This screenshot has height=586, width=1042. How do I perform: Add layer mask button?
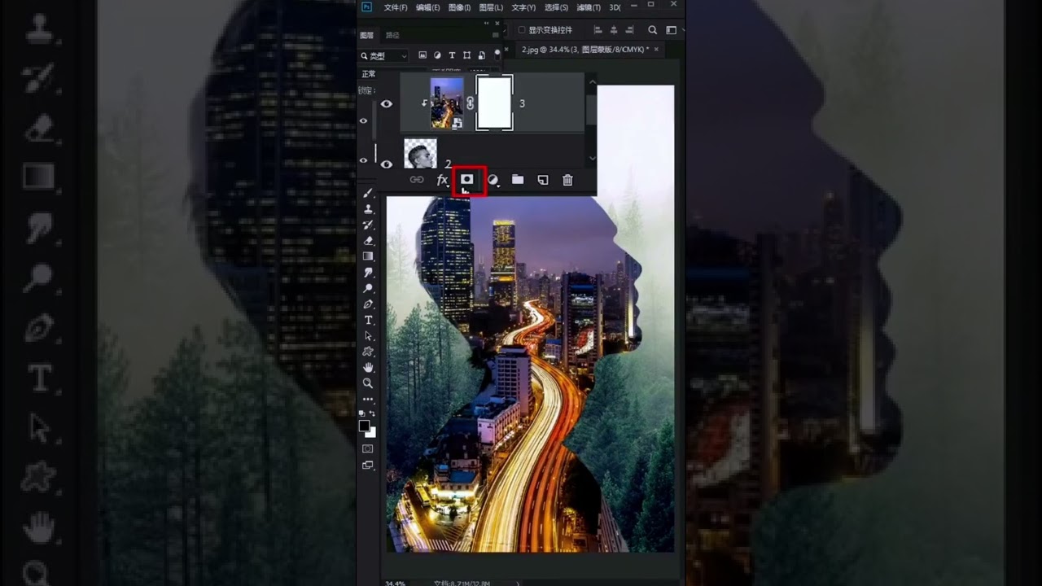click(x=467, y=179)
